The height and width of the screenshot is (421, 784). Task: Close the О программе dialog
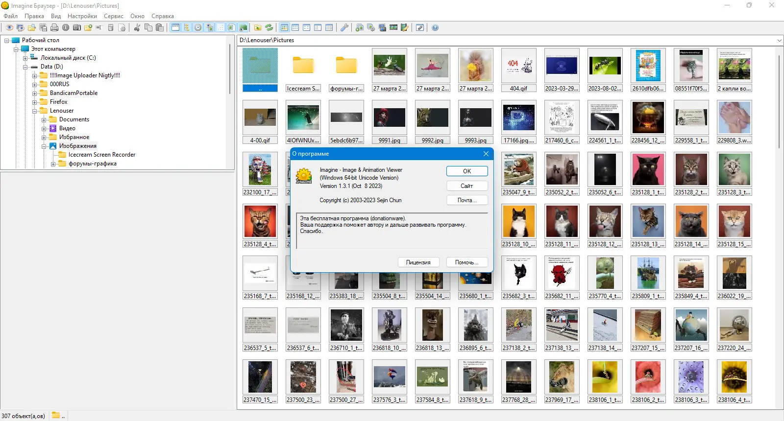(486, 154)
